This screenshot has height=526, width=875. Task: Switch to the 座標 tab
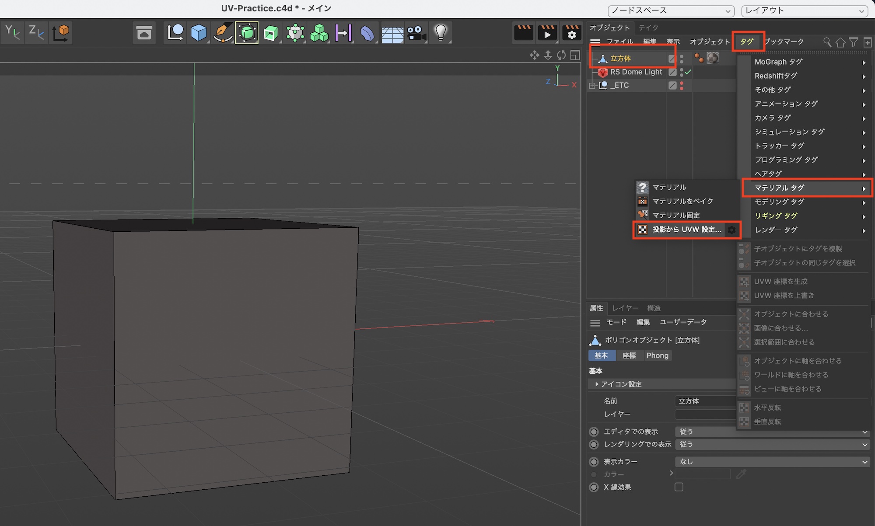[629, 355]
